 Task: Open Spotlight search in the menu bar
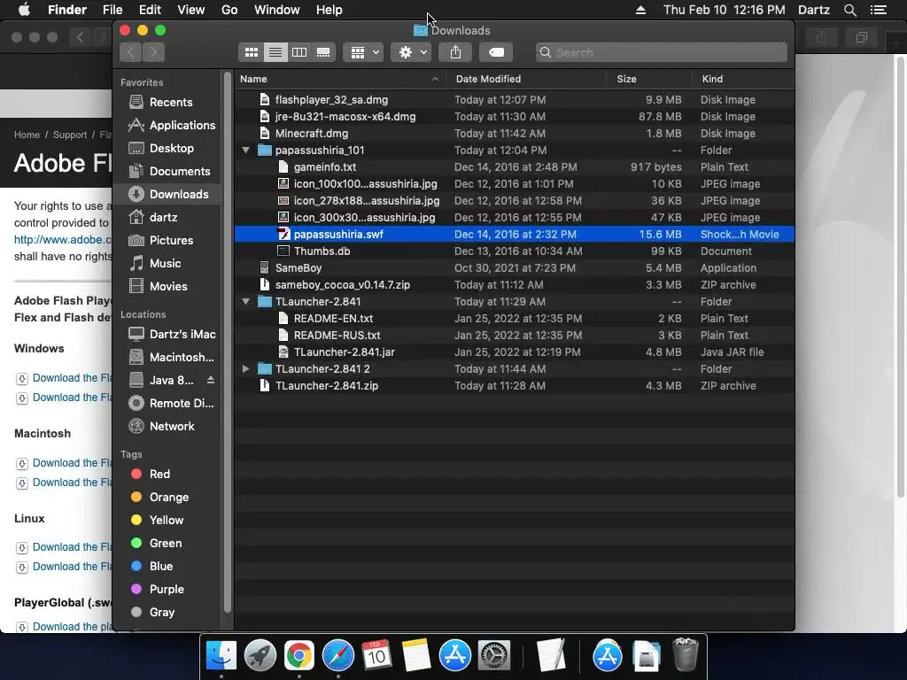point(850,10)
